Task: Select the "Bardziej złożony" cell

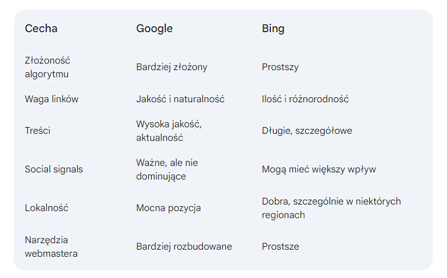Action: coord(172,67)
